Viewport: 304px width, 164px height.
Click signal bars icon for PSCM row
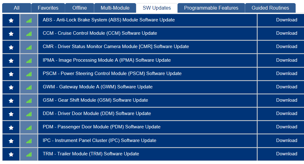pos(29,74)
